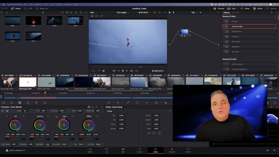
Task: Click the play reverse button
Action: [119, 71]
